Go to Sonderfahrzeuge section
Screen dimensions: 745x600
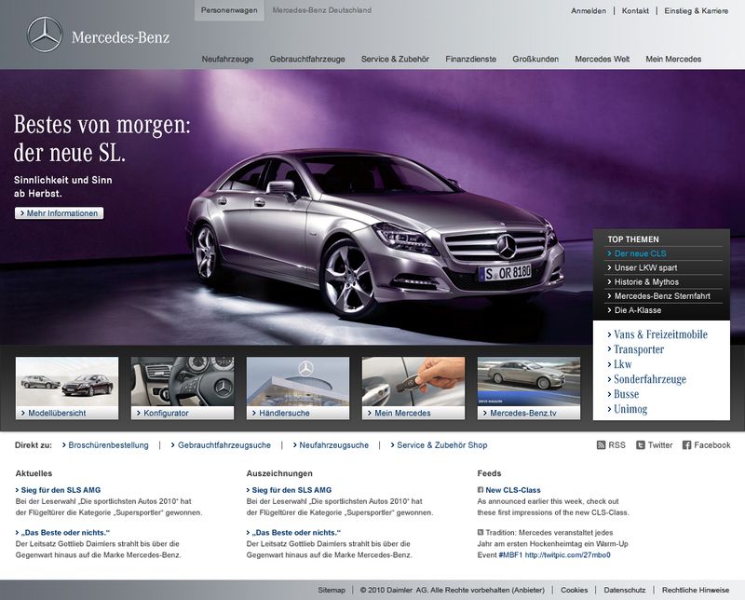pos(646,379)
